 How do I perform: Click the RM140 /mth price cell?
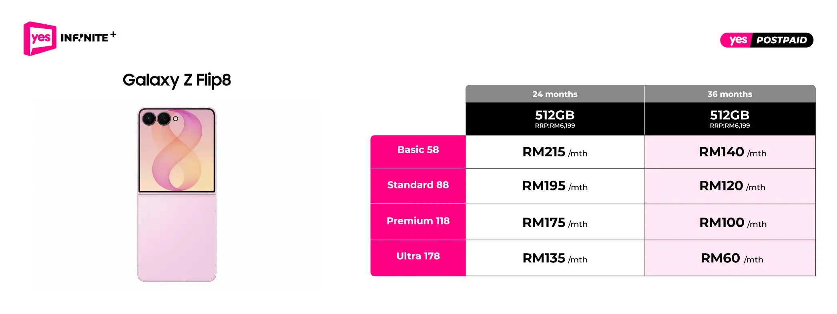tap(730, 152)
